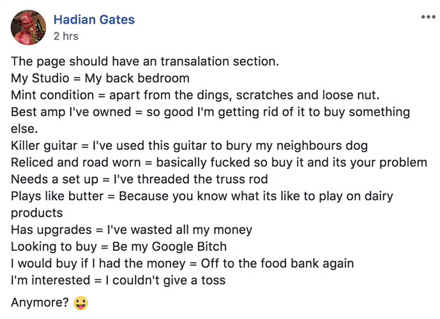Open Hadian Gates' profile picture
The height and width of the screenshot is (319, 440).
[28, 27]
